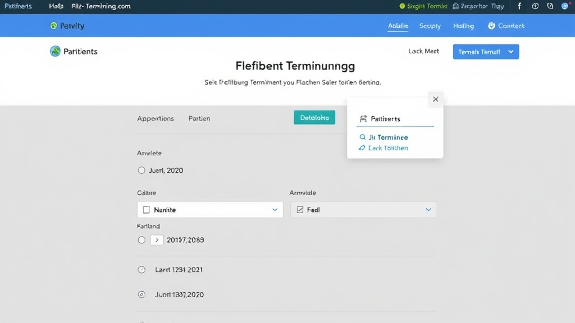Switch to the Apportions tab
Viewport: 575px width, 323px height.
(156, 119)
